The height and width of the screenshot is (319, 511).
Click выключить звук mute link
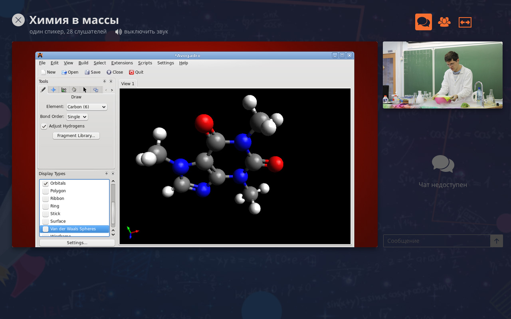tap(146, 32)
